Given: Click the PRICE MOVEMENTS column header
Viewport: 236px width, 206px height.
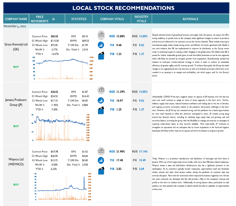Looking at the screenshot, I should pos(40,19).
